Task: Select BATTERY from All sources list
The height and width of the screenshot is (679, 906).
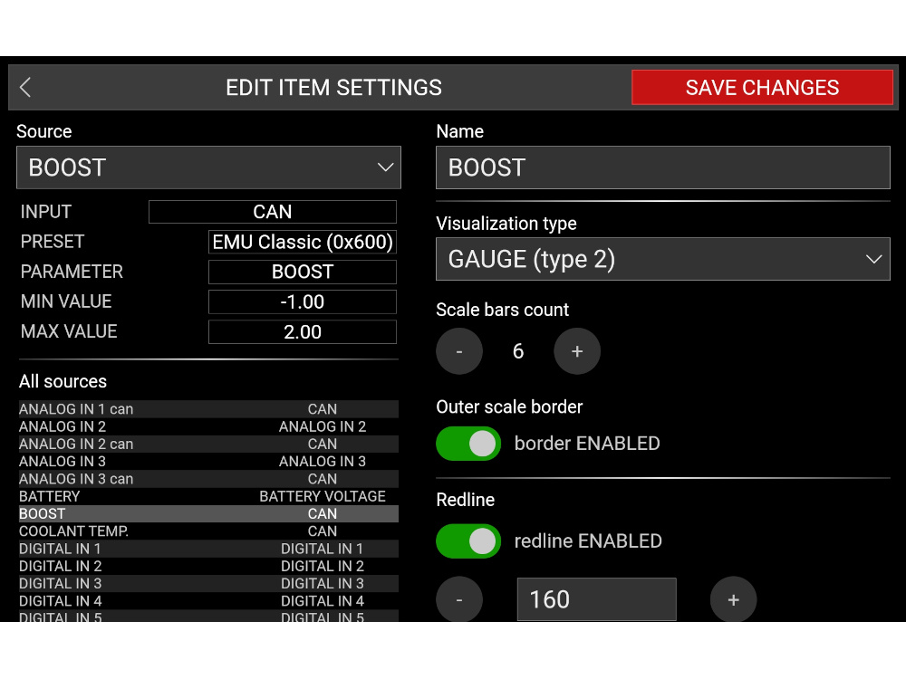Action: 207,496
